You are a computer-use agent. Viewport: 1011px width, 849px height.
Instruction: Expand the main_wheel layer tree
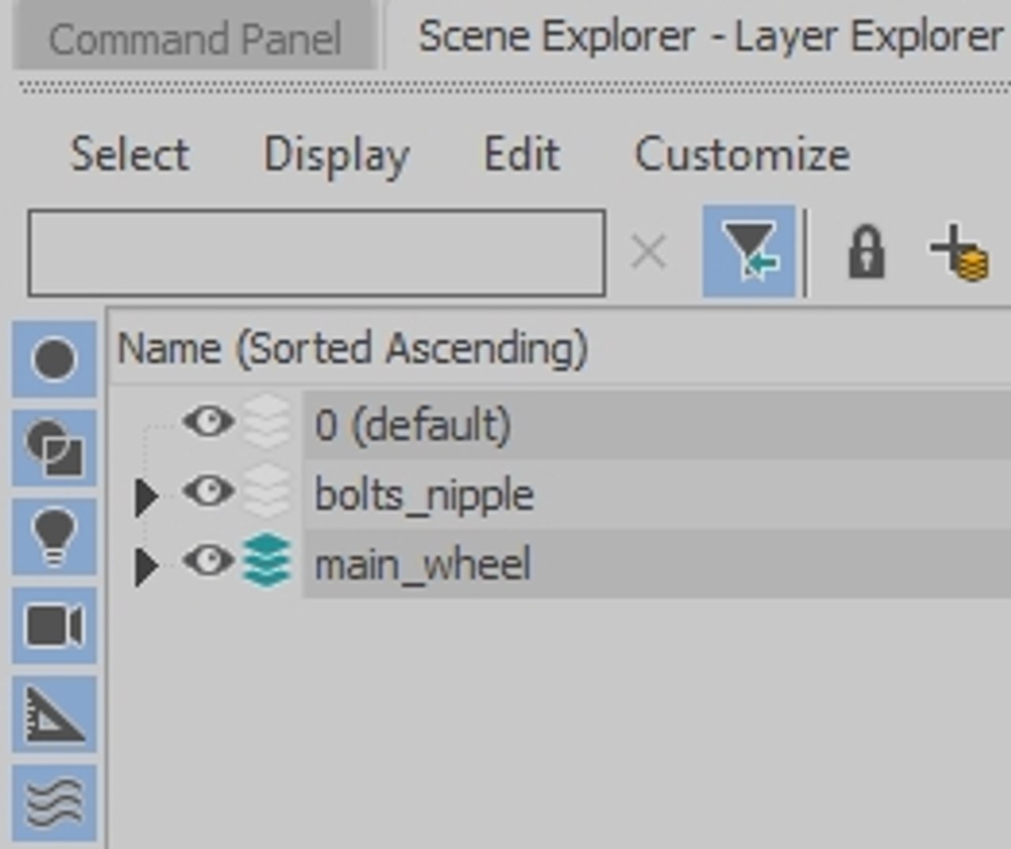click(145, 566)
